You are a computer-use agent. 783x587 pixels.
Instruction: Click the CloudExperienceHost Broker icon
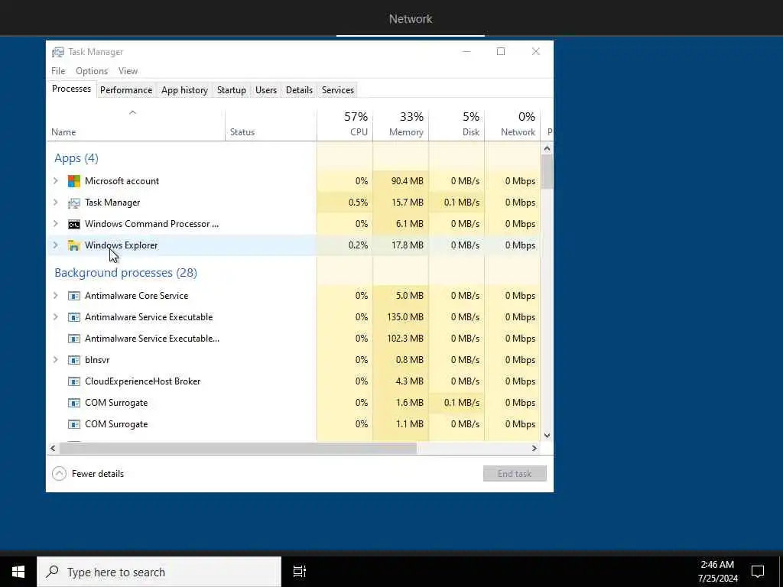[74, 381]
